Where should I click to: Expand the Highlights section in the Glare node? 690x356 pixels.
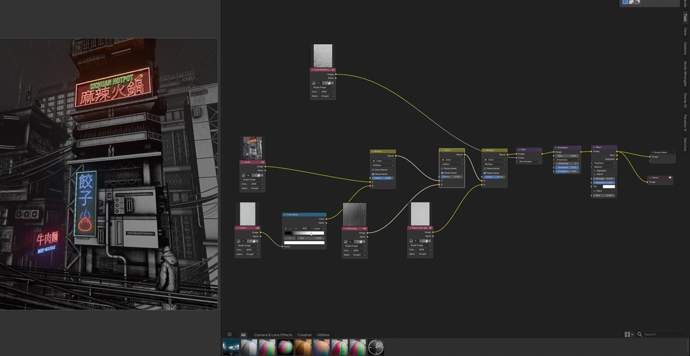pos(594,170)
